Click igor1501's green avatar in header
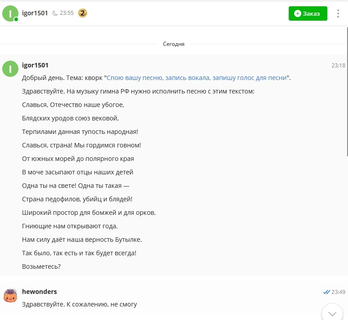The width and height of the screenshot is (348, 320). tap(10, 13)
